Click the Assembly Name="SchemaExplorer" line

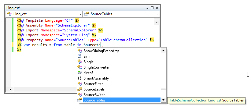[57, 25]
